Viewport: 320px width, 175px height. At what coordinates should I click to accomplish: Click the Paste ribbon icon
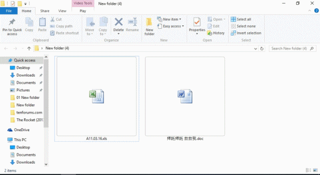tap(42, 22)
